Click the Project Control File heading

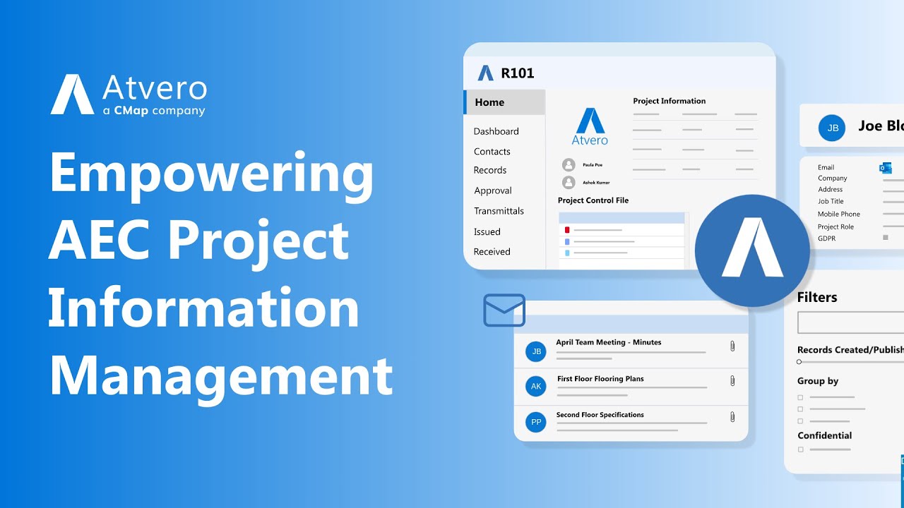pyautogui.click(x=593, y=200)
